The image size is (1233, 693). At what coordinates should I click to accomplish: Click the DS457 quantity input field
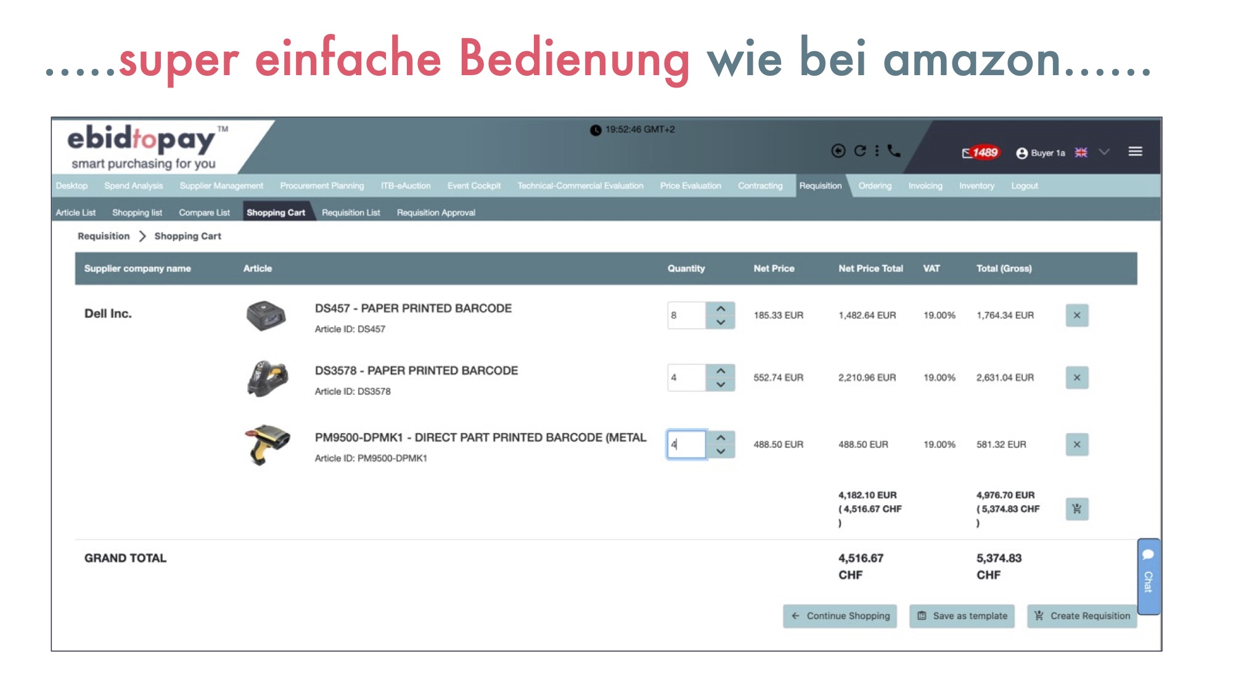point(686,315)
